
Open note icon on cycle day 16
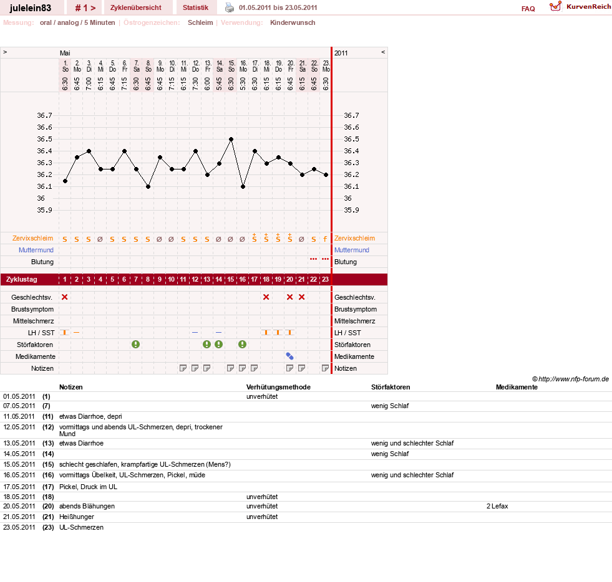[243, 368]
